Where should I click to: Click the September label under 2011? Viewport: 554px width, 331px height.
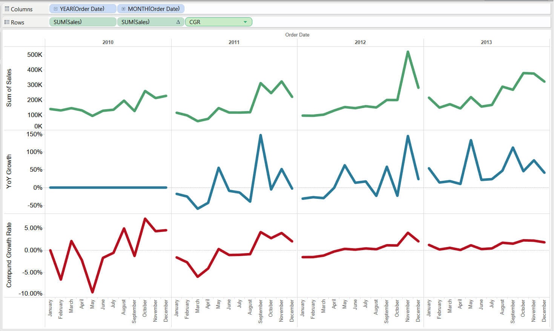coord(260,311)
